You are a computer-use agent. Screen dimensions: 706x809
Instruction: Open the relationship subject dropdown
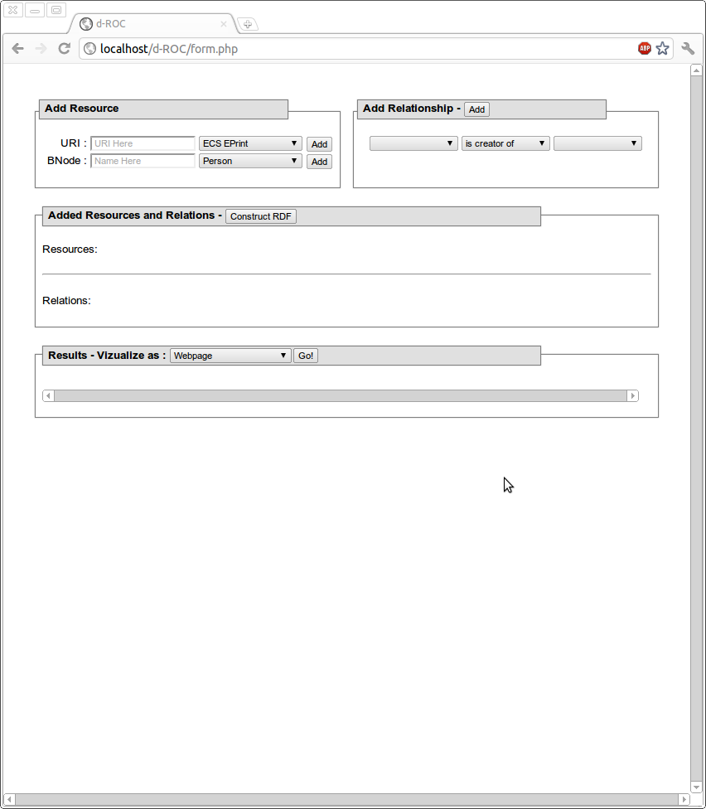(x=413, y=143)
